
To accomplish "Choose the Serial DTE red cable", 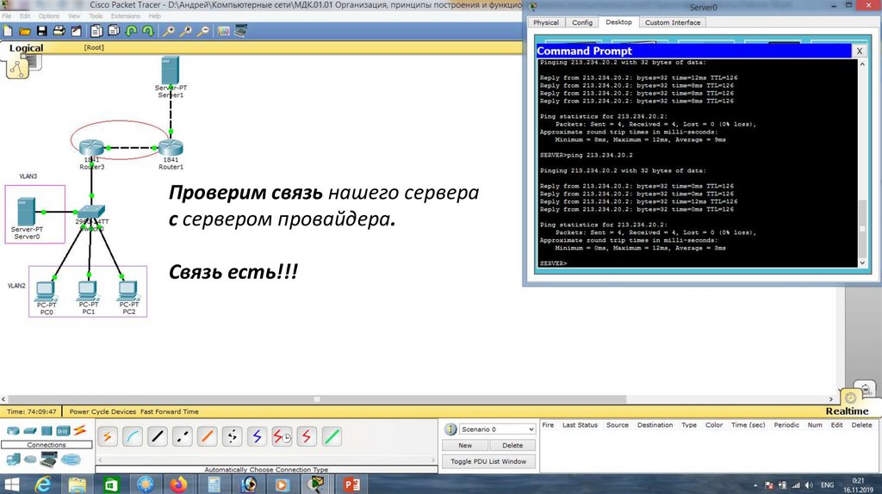I will pyautogui.click(x=307, y=436).
